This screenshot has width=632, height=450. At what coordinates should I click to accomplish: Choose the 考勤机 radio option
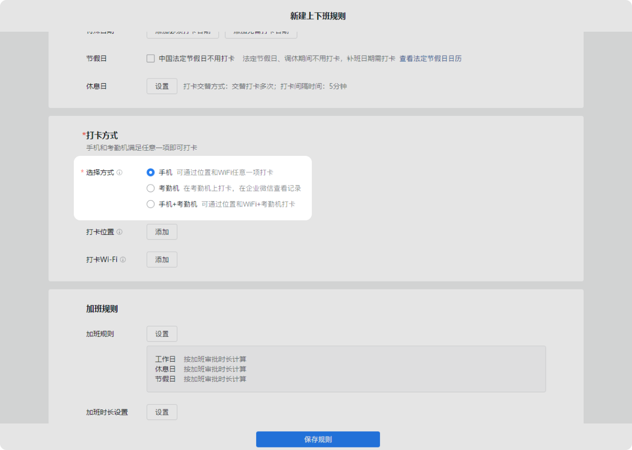(x=151, y=188)
